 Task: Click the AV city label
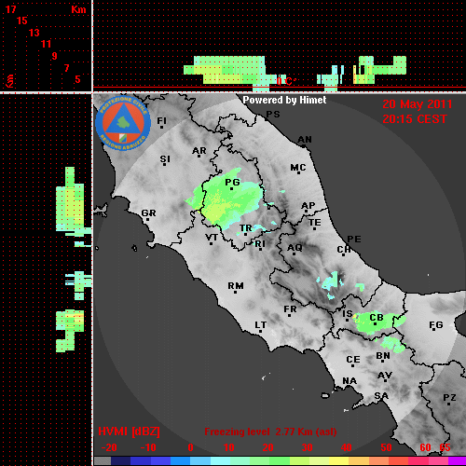(x=385, y=376)
